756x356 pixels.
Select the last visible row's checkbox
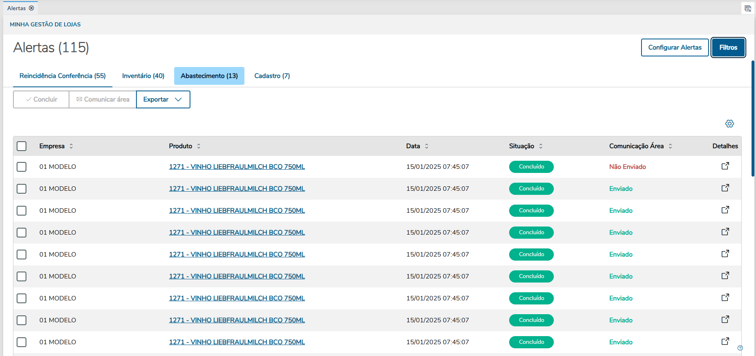(22, 342)
